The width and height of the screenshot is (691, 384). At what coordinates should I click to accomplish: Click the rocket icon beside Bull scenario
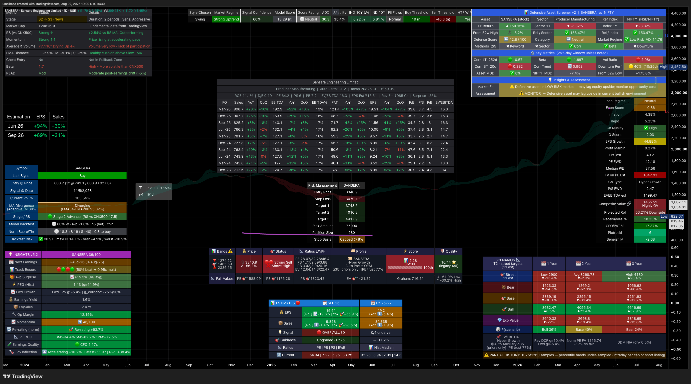click(x=504, y=309)
